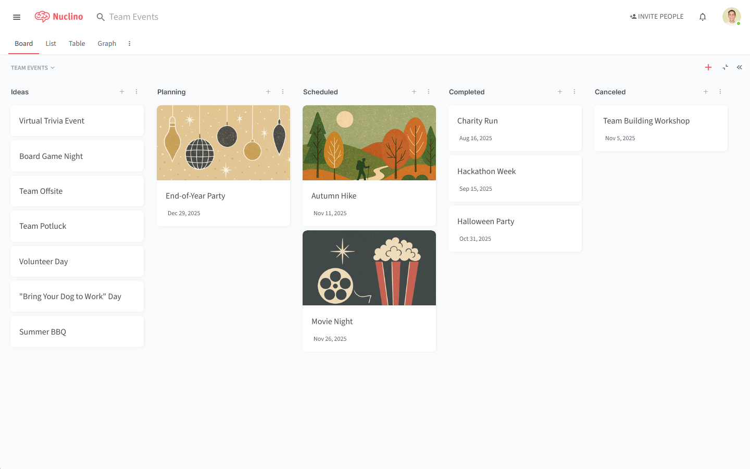Open notifications via the bell icon
The image size is (750, 469).
(x=703, y=16)
